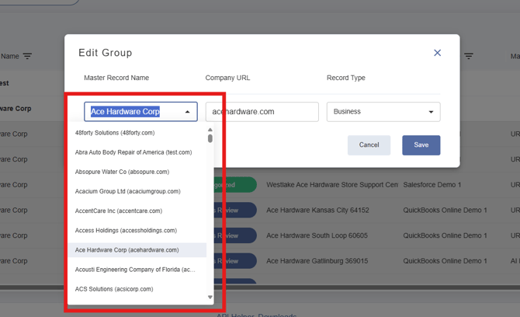Select Absopure Water Co option
The image size is (520, 317).
[137, 172]
